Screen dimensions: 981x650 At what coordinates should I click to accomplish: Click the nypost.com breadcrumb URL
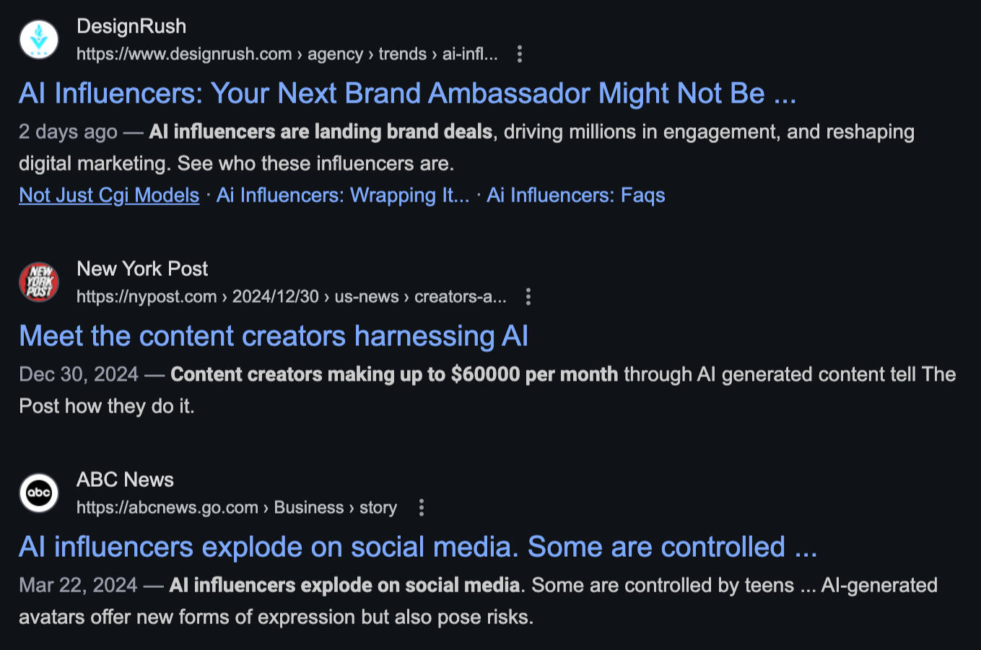tap(291, 297)
